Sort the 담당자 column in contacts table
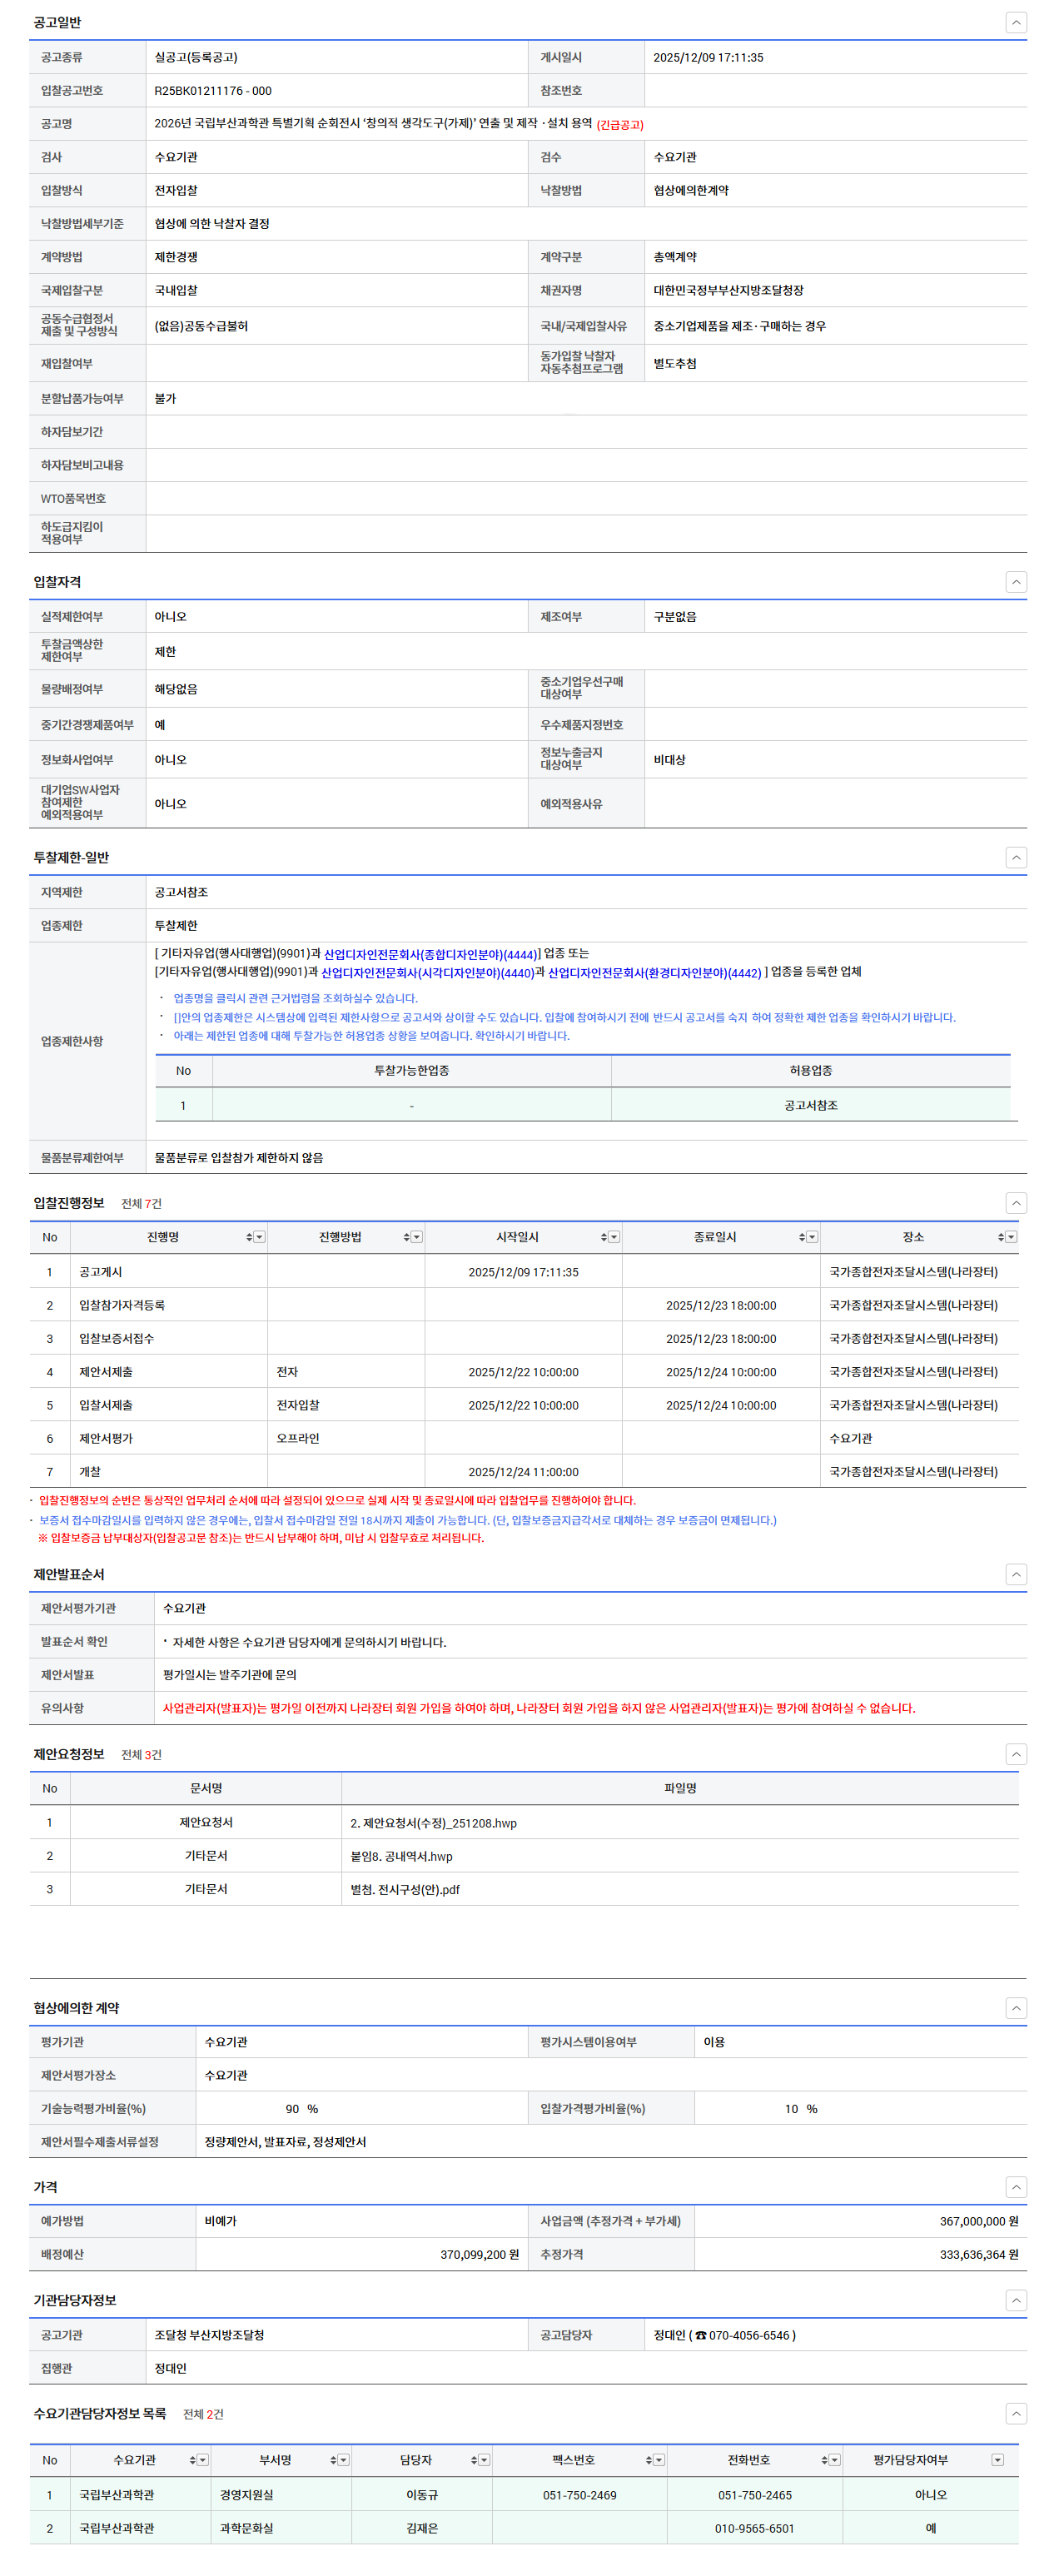This screenshot has height=2576, width=1049. 474,2460
